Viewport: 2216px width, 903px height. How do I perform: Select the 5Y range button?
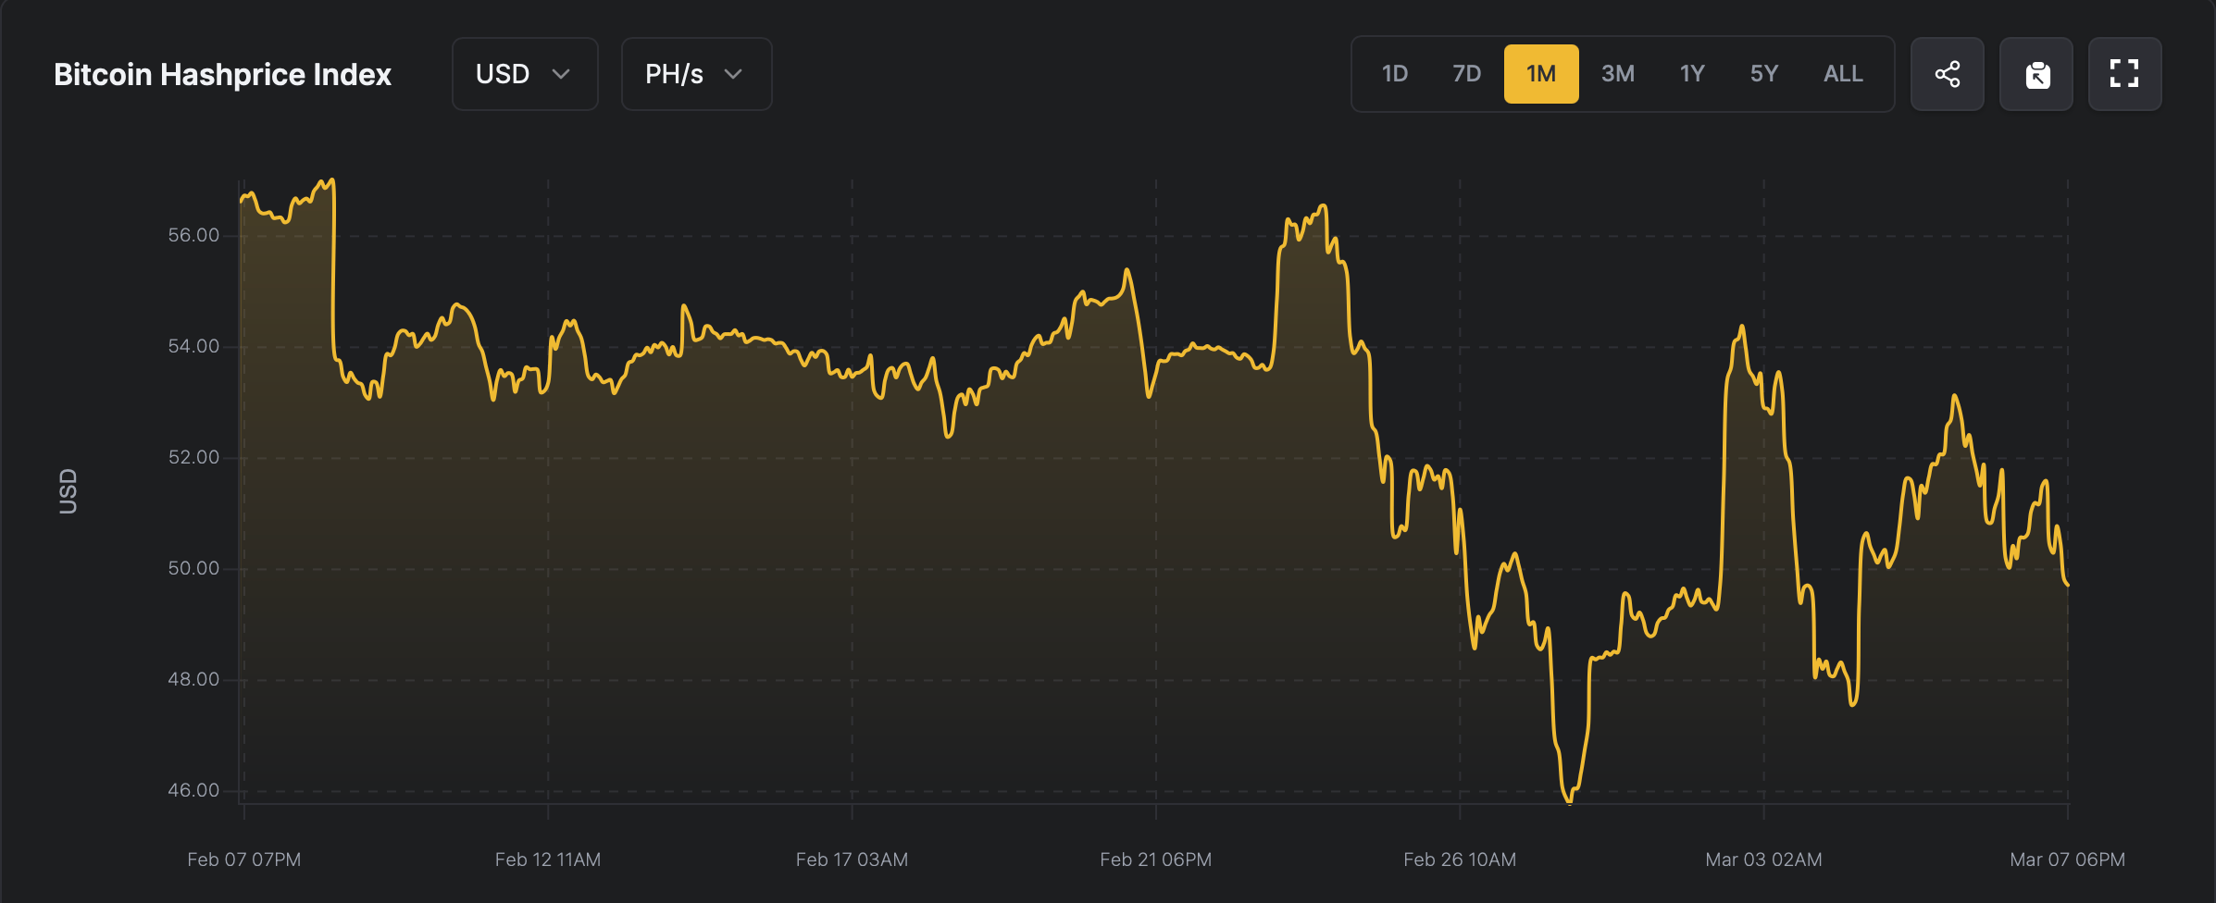pos(1764,74)
